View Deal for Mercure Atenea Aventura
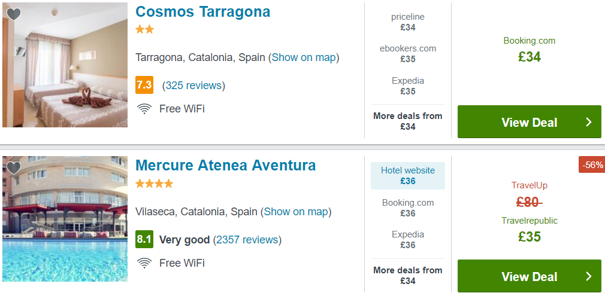 tap(530, 276)
